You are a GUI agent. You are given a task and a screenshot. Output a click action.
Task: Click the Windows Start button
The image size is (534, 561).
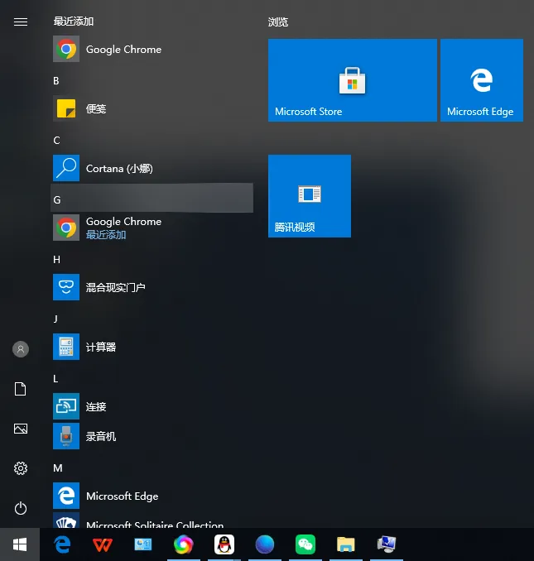20,544
